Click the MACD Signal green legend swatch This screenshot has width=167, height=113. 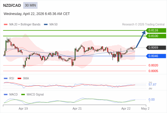pos(23,95)
